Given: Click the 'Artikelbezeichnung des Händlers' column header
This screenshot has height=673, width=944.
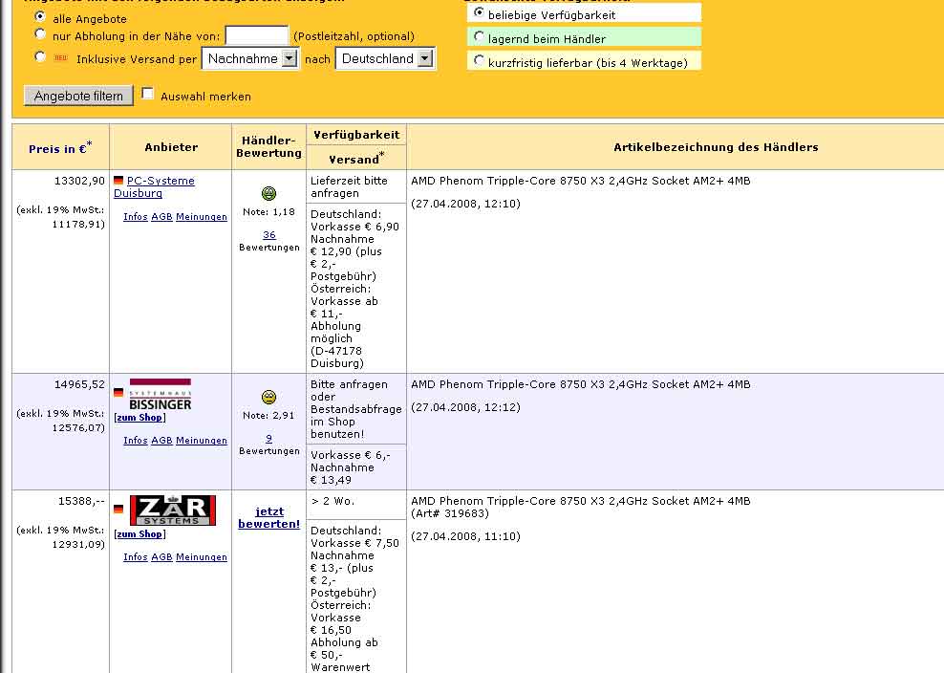Looking at the screenshot, I should 716,147.
